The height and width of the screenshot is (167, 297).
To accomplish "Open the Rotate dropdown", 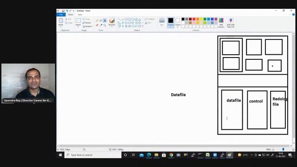I will pos(88,26).
